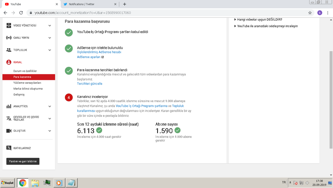
Task: Open Durum ve özellikler in the sidebar
Action: pyautogui.click(x=25, y=71)
